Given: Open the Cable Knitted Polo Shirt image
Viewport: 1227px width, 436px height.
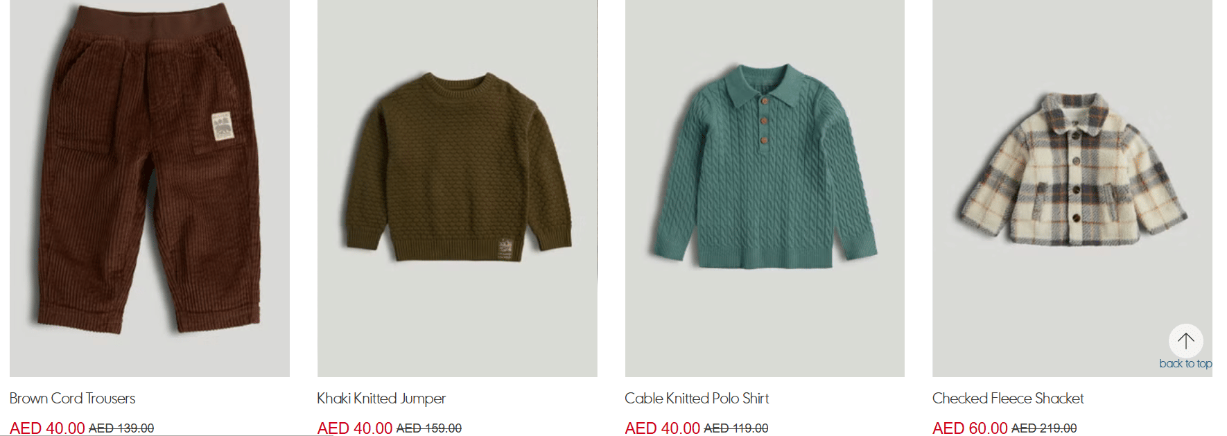Looking at the screenshot, I should (765, 189).
